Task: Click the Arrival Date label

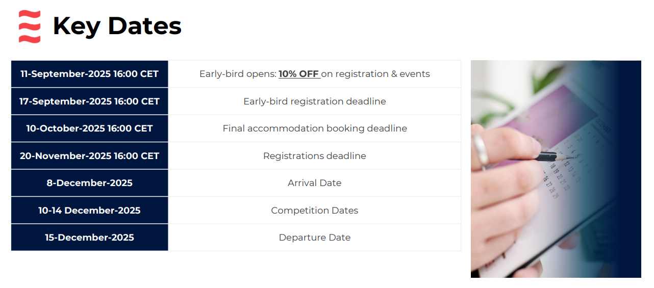Action: tap(315, 183)
